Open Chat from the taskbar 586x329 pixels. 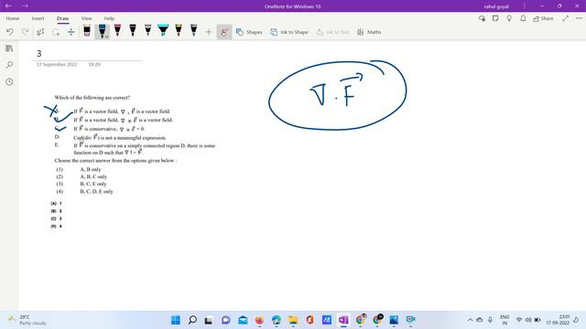click(x=226, y=320)
